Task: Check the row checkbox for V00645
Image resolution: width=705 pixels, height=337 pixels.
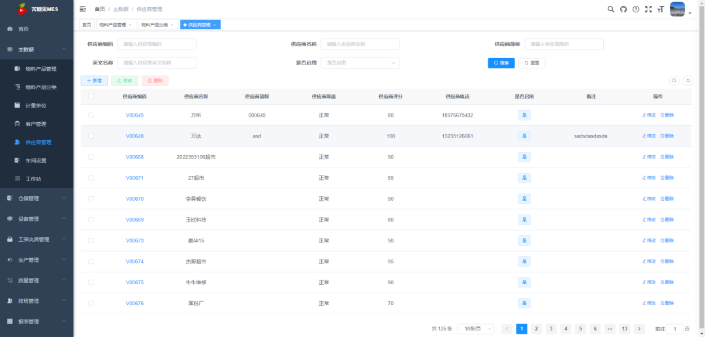Action: pos(91,115)
